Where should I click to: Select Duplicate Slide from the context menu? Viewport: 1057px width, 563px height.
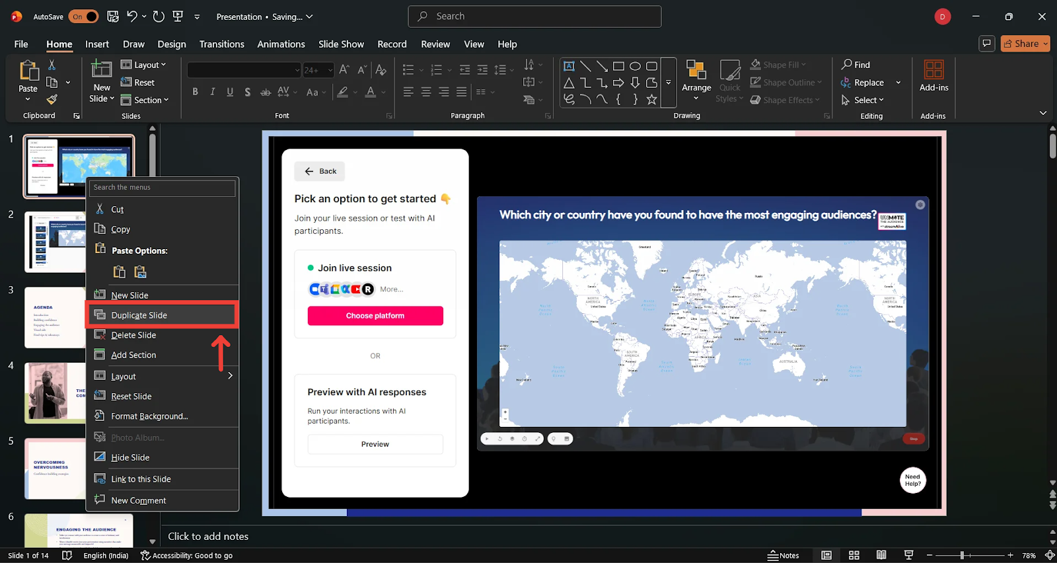pos(163,315)
